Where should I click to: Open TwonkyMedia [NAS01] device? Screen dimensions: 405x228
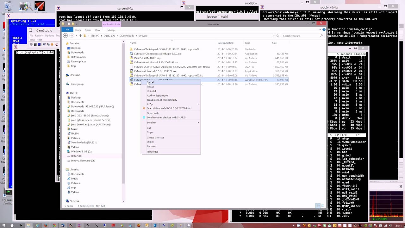[x=84, y=142]
